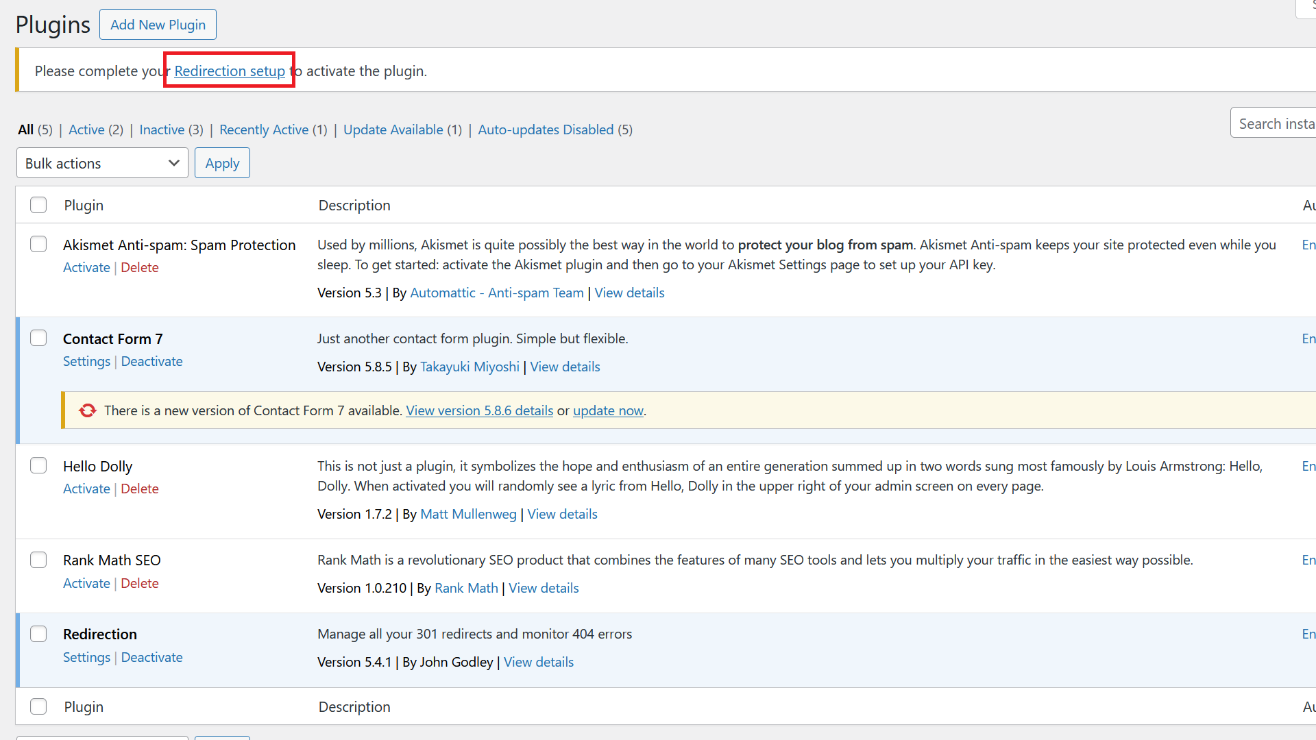The image size is (1316, 740).
Task: Click Apply button for bulk actions
Action: (222, 162)
